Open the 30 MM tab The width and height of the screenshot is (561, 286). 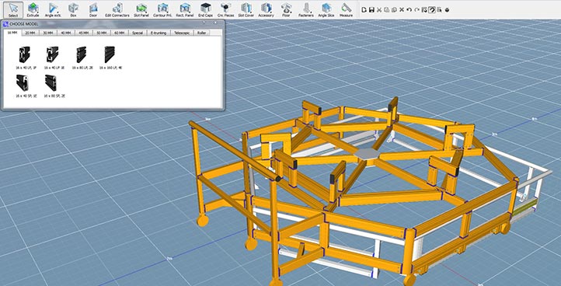click(48, 33)
